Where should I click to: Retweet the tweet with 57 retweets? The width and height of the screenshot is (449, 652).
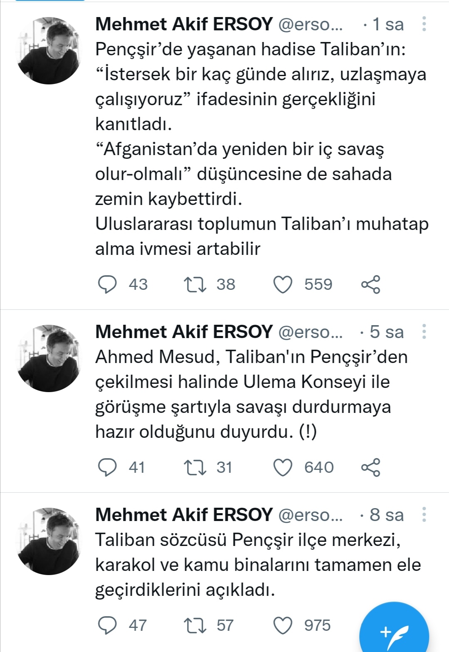(x=195, y=625)
